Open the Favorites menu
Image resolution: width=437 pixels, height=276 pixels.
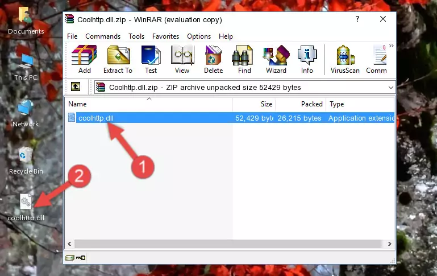tap(165, 36)
